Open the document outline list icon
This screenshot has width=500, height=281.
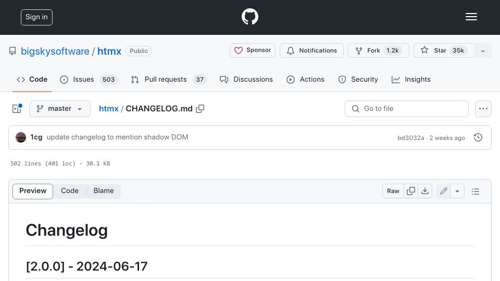click(x=476, y=191)
